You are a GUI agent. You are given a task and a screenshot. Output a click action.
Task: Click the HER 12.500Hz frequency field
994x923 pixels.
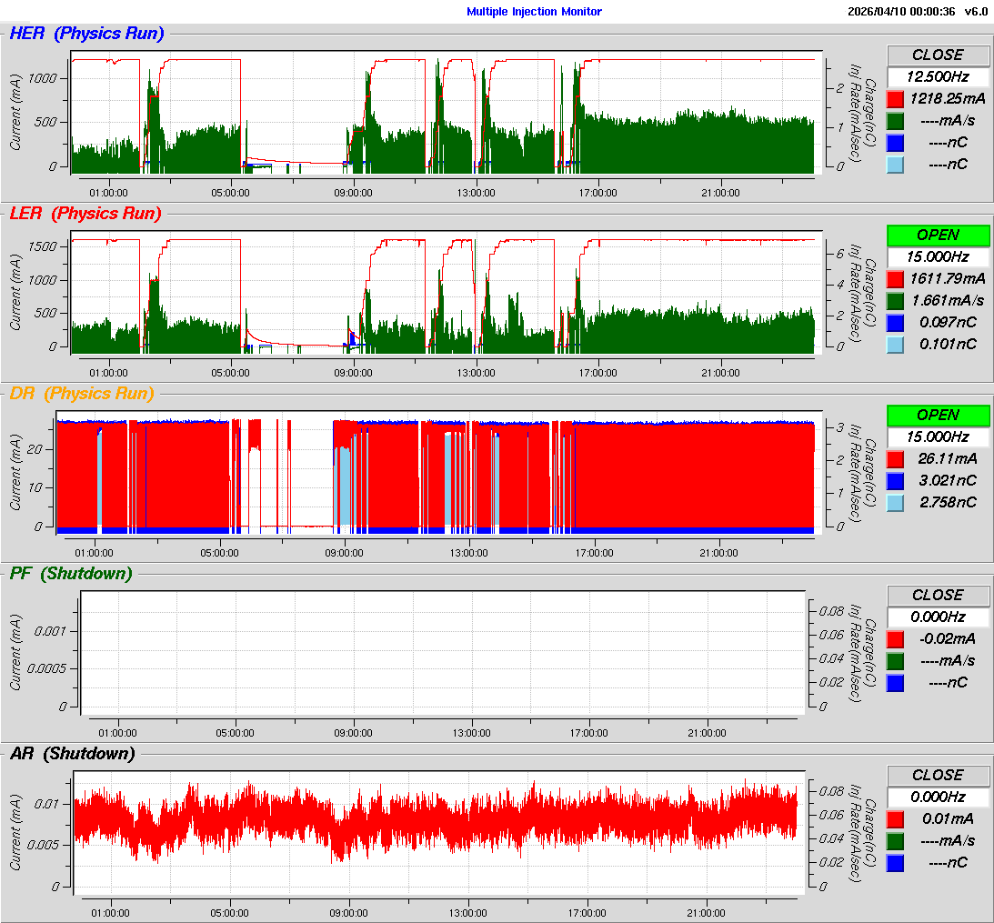[x=938, y=76]
